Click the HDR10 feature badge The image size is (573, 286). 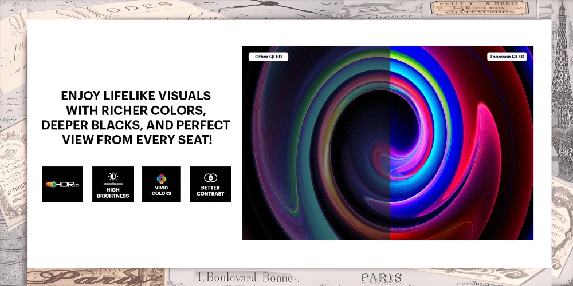[x=62, y=184]
